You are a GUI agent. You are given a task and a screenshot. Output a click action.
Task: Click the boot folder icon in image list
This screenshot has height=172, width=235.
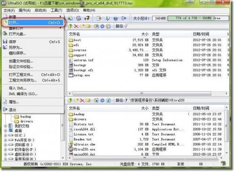coord(71,40)
